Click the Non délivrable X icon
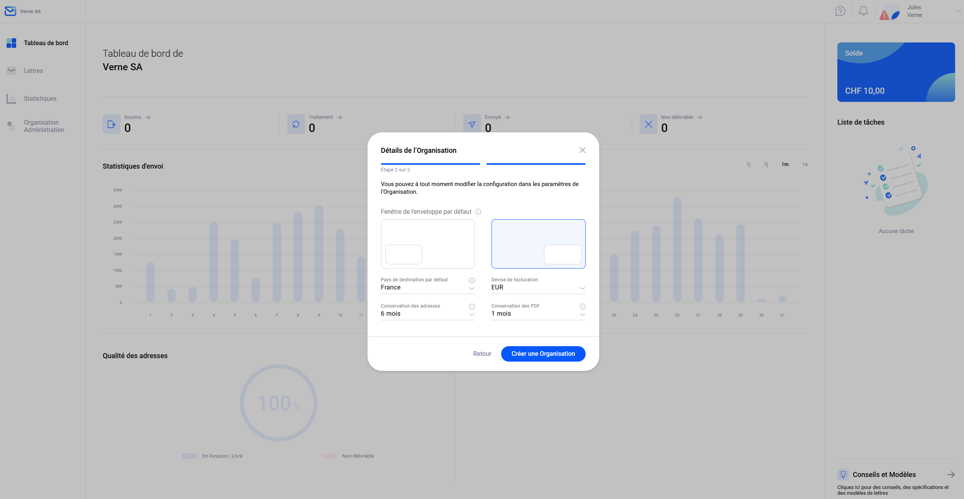 point(648,124)
